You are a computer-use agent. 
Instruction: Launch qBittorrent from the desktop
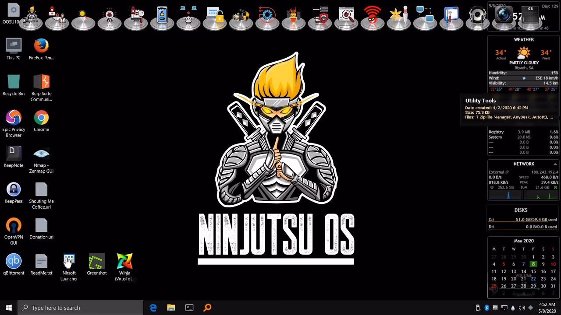(x=14, y=261)
